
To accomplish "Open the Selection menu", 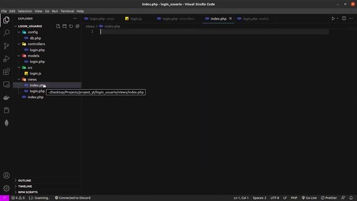I will (25, 11).
